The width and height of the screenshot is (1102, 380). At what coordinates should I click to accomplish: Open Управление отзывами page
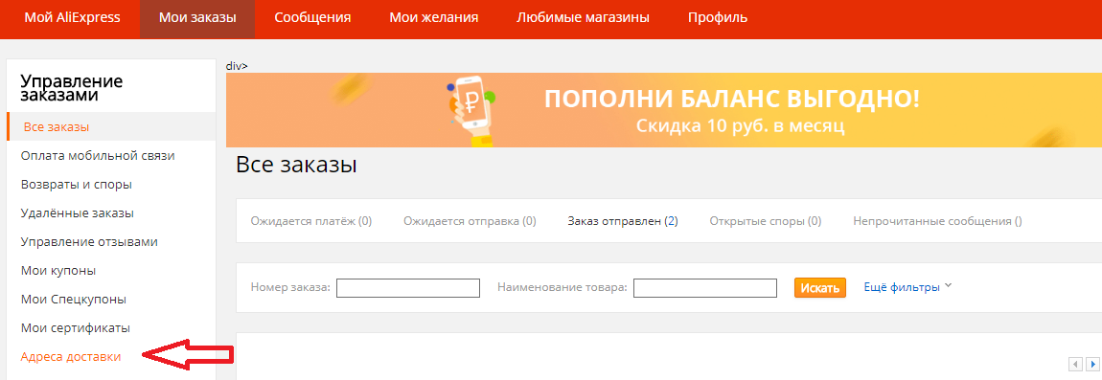[x=89, y=241]
